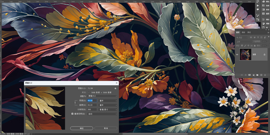270x135 pixels.
Task: Toggle lock image pixels brush icon
Action: [x=245, y=46]
